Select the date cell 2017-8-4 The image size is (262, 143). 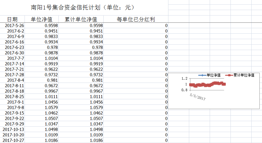[x=16, y=80]
